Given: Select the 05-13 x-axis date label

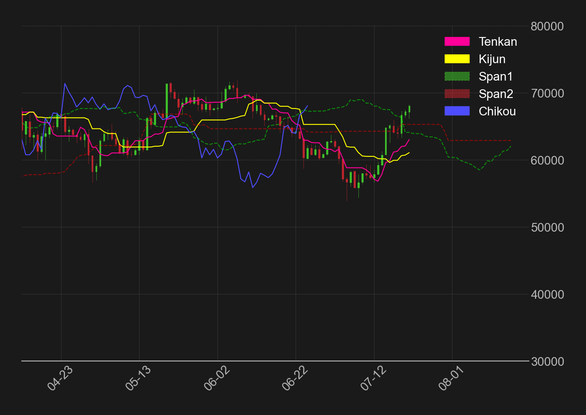Looking at the screenshot, I should point(138,378).
